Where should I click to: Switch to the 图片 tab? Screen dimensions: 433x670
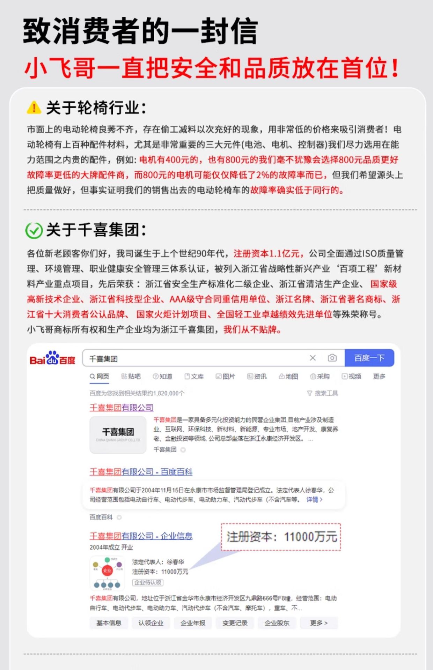click(x=225, y=376)
